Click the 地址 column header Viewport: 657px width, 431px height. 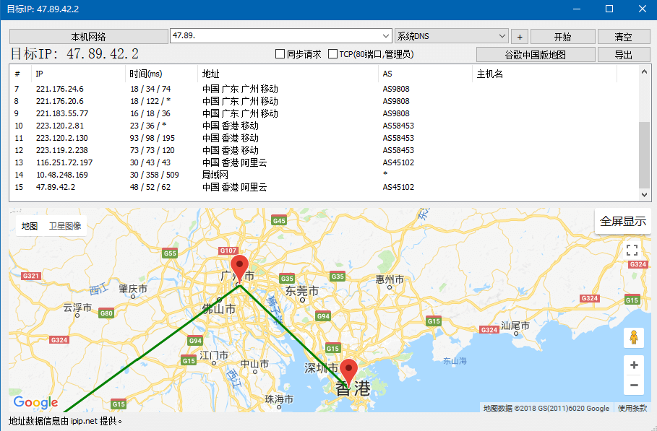coord(288,74)
